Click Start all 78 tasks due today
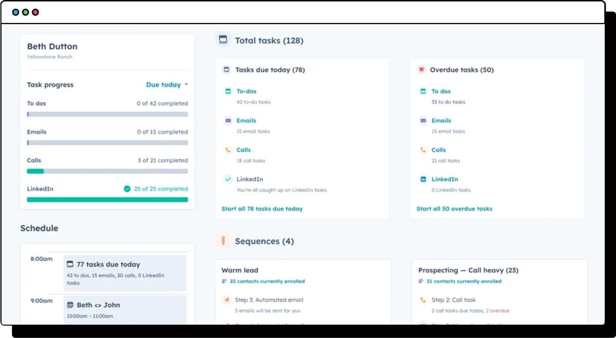616x338 pixels. (262, 209)
